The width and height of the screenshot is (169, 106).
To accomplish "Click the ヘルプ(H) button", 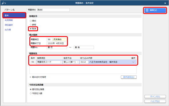I will click(155, 101).
